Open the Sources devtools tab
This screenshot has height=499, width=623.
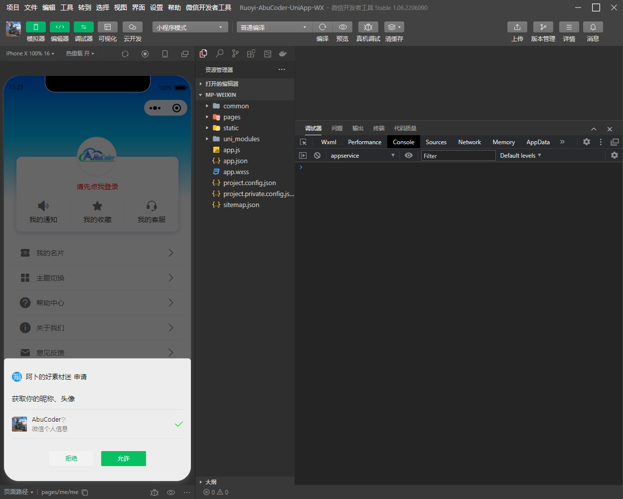click(x=436, y=142)
